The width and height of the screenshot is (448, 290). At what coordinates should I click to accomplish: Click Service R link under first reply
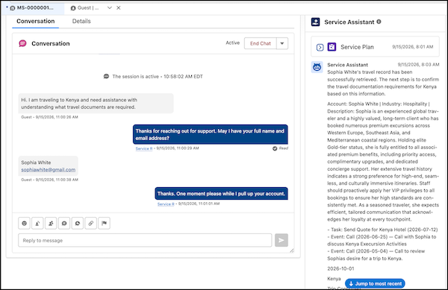pyautogui.click(x=144, y=148)
